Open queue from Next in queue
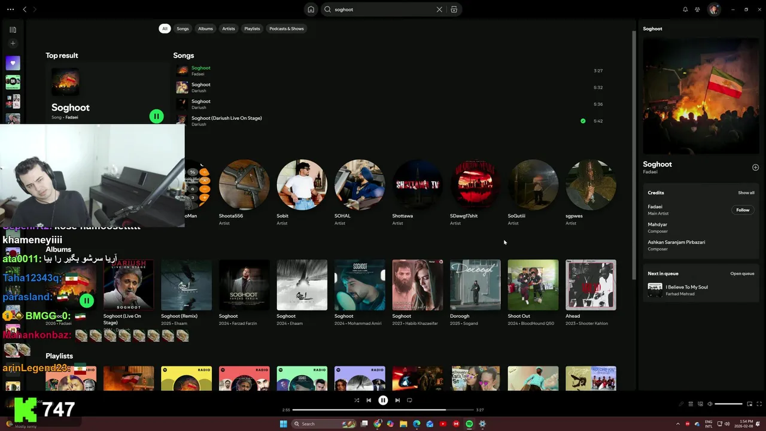The width and height of the screenshot is (766, 431). pyautogui.click(x=742, y=274)
